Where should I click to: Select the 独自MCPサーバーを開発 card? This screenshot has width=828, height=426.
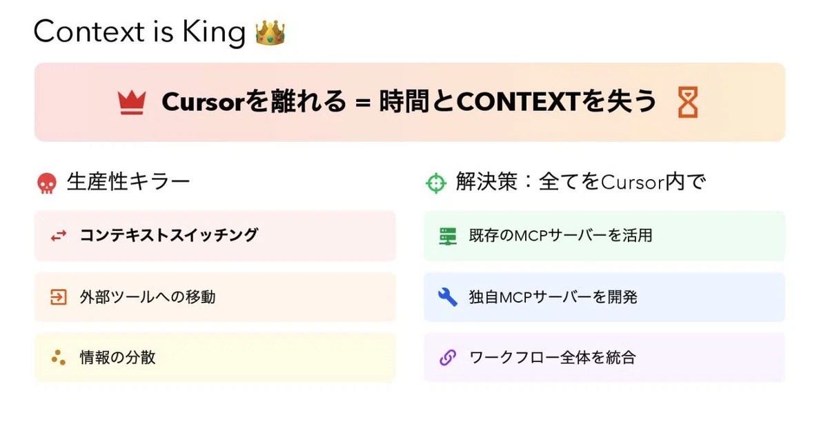(604, 297)
